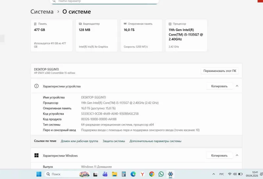Image resolution: width=263 pixels, height=179 pixels.
Task: Select device name value DESKTOP-SGGJNTJ in specs
Action: point(93,97)
